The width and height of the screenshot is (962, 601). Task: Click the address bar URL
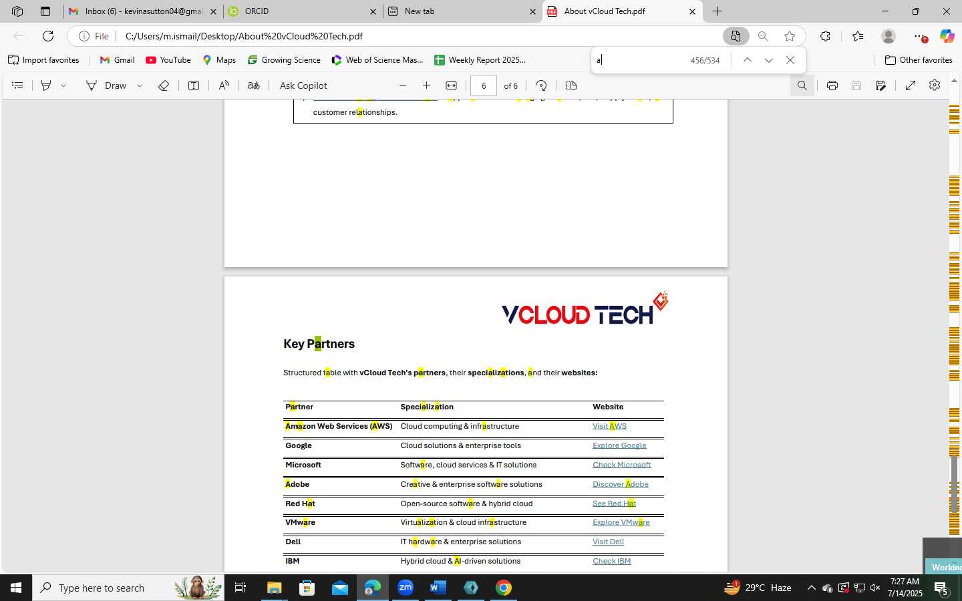[x=244, y=36]
